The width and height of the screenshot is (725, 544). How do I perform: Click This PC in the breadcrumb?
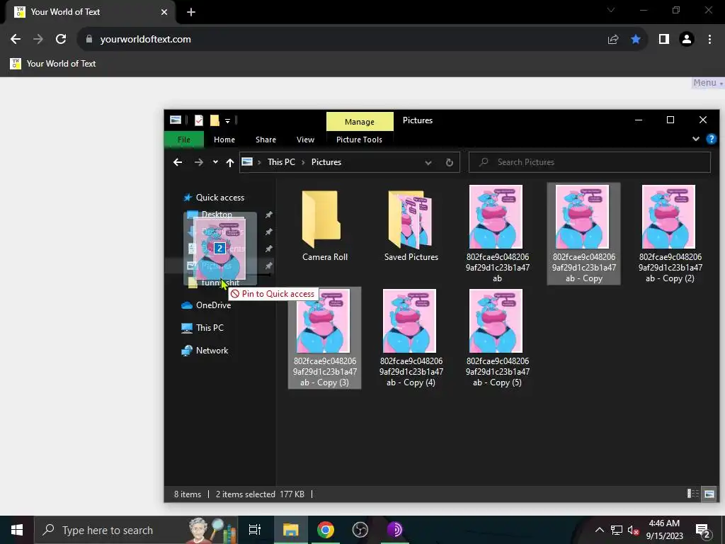(x=281, y=162)
